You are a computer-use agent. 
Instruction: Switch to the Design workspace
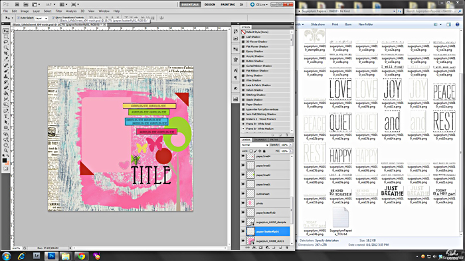(x=210, y=5)
